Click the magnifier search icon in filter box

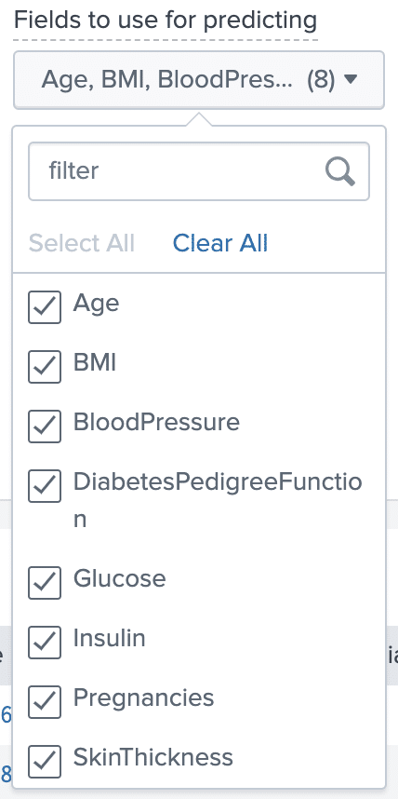tap(340, 171)
